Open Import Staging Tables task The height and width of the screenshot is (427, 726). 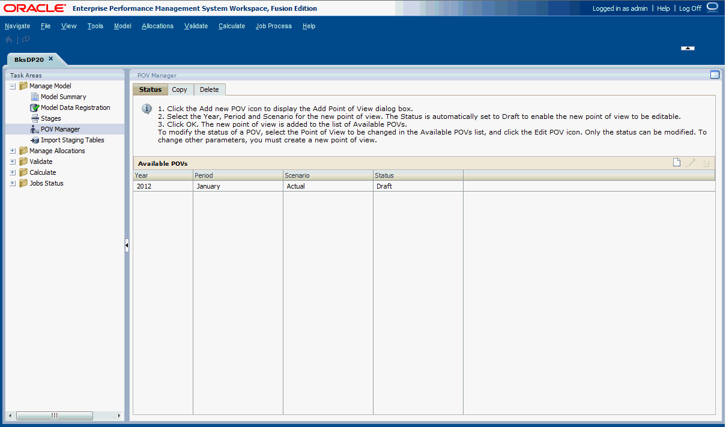point(73,140)
